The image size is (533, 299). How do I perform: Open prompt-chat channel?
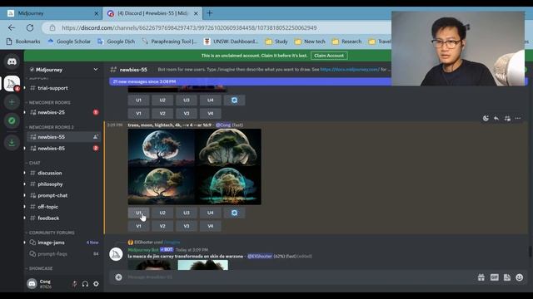click(63, 196)
